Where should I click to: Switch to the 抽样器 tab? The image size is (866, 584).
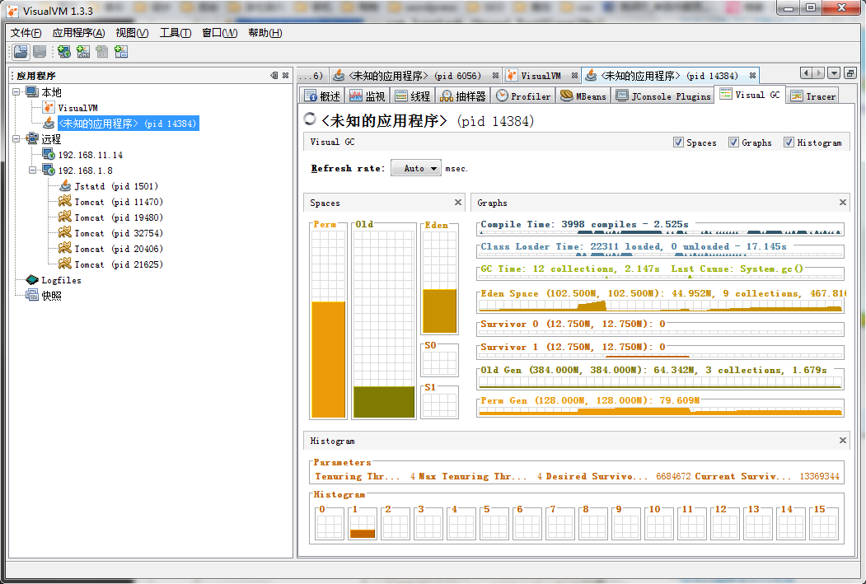[463, 96]
